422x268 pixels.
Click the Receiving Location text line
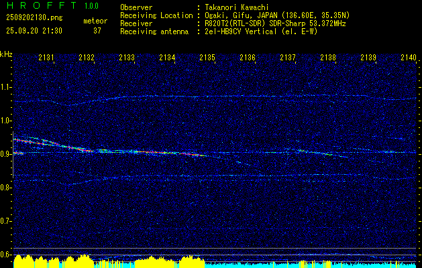pyautogui.click(x=235, y=15)
